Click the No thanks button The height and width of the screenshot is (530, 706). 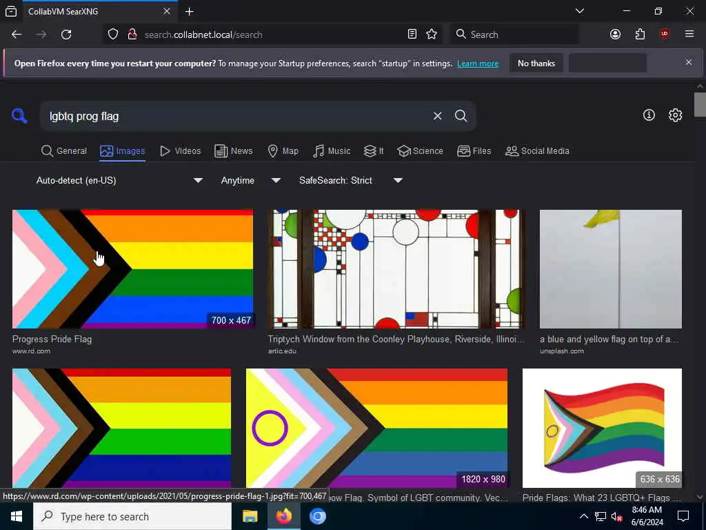pos(536,63)
